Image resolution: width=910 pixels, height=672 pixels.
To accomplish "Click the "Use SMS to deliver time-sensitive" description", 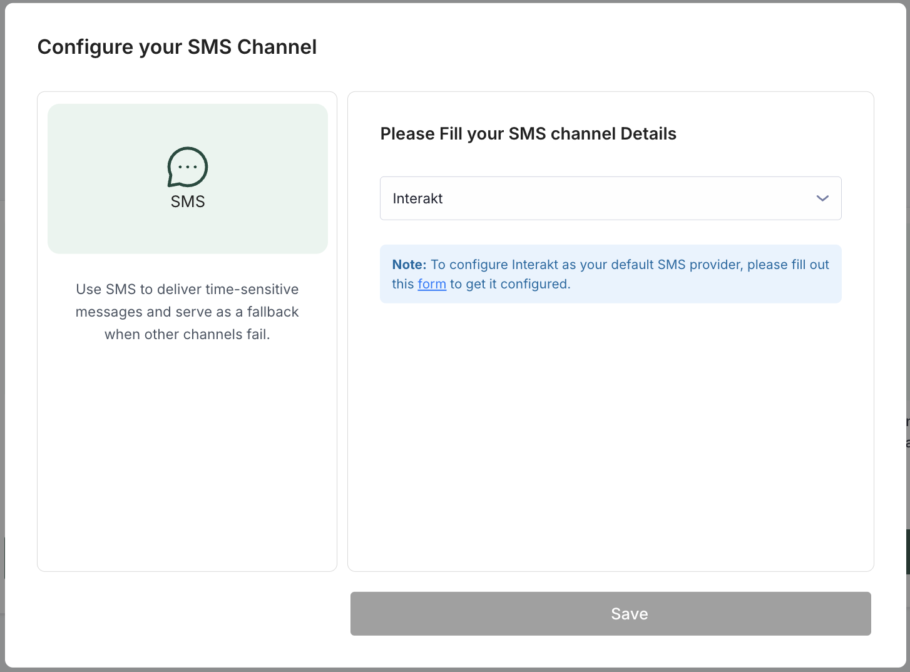I will tap(187, 289).
